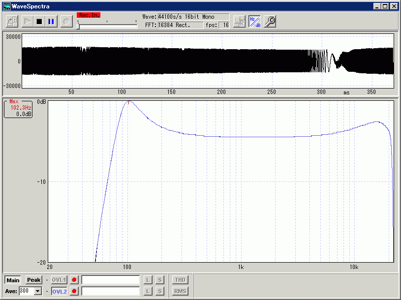Click the Play button
This screenshot has width=401, height=300.
[27, 22]
